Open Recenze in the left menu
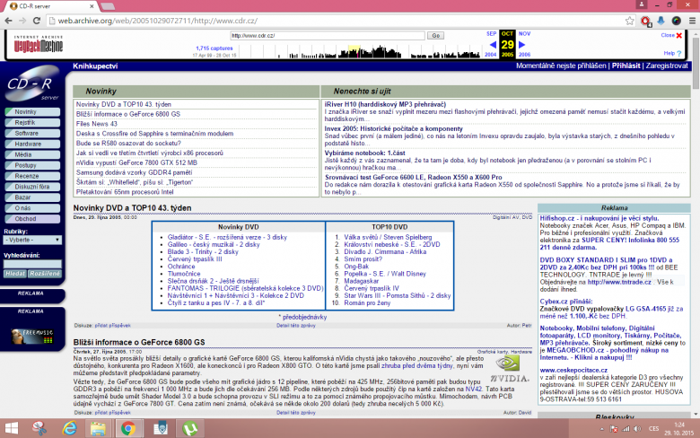The image size is (700, 438). click(x=32, y=176)
